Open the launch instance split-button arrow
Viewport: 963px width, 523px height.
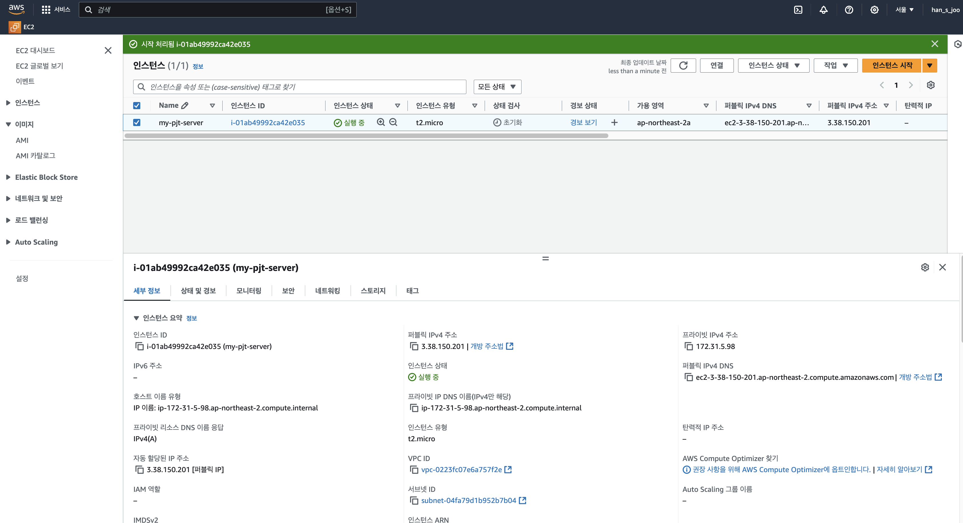point(930,65)
